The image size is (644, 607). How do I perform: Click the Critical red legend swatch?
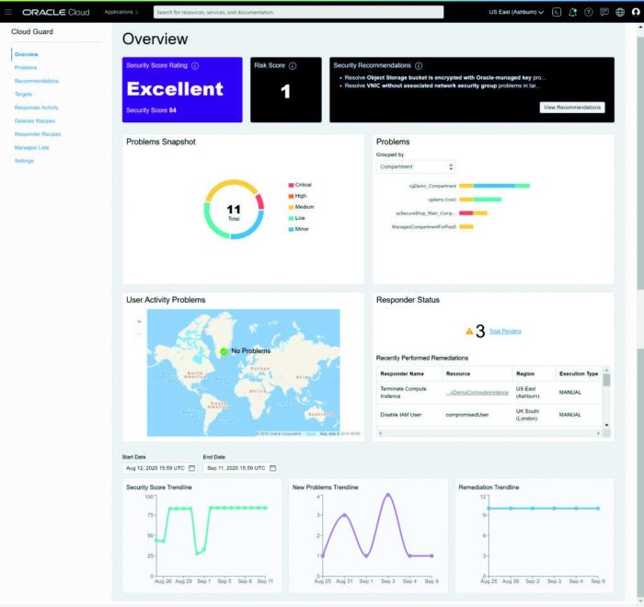[x=291, y=185]
